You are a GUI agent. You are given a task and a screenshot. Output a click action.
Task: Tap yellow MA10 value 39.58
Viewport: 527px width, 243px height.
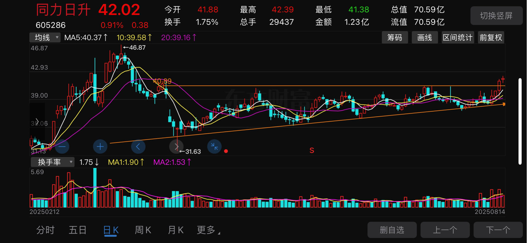(x=134, y=38)
